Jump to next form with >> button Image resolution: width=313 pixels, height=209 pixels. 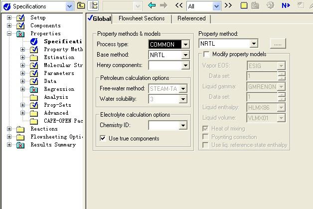click(x=228, y=5)
